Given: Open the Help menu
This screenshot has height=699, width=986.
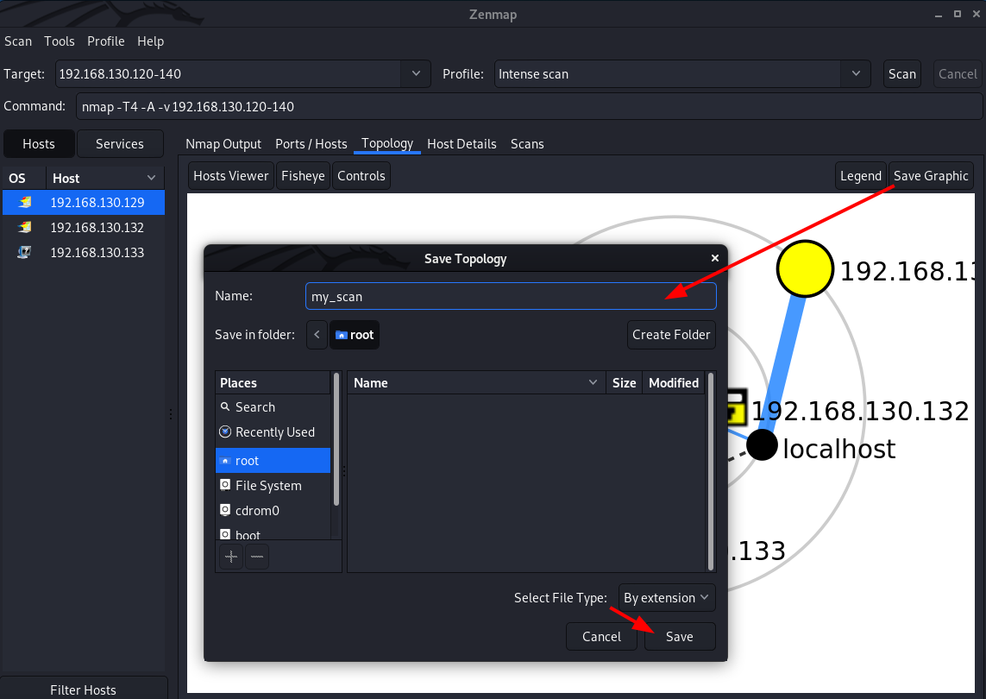Looking at the screenshot, I should (150, 41).
